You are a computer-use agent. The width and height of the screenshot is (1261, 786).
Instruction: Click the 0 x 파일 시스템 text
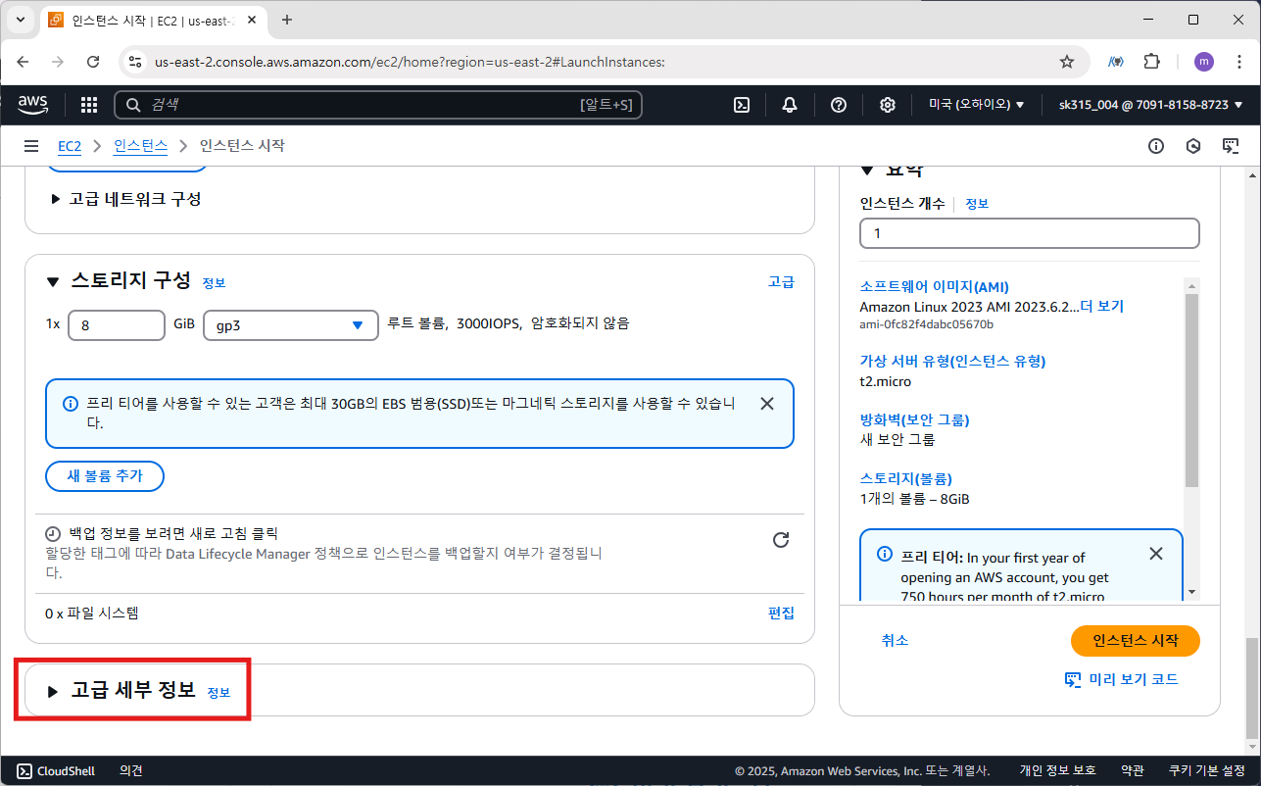[x=92, y=614]
